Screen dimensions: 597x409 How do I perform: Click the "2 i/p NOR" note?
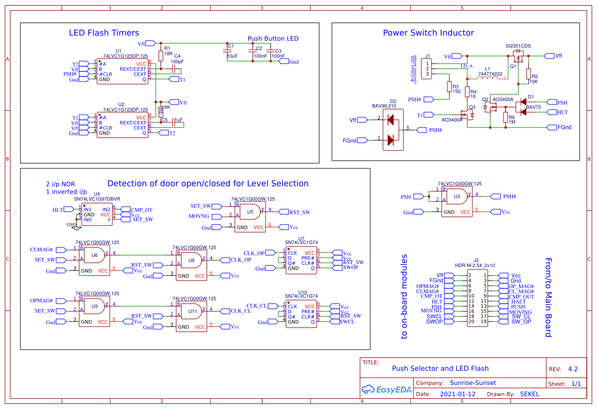coord(61,184)
